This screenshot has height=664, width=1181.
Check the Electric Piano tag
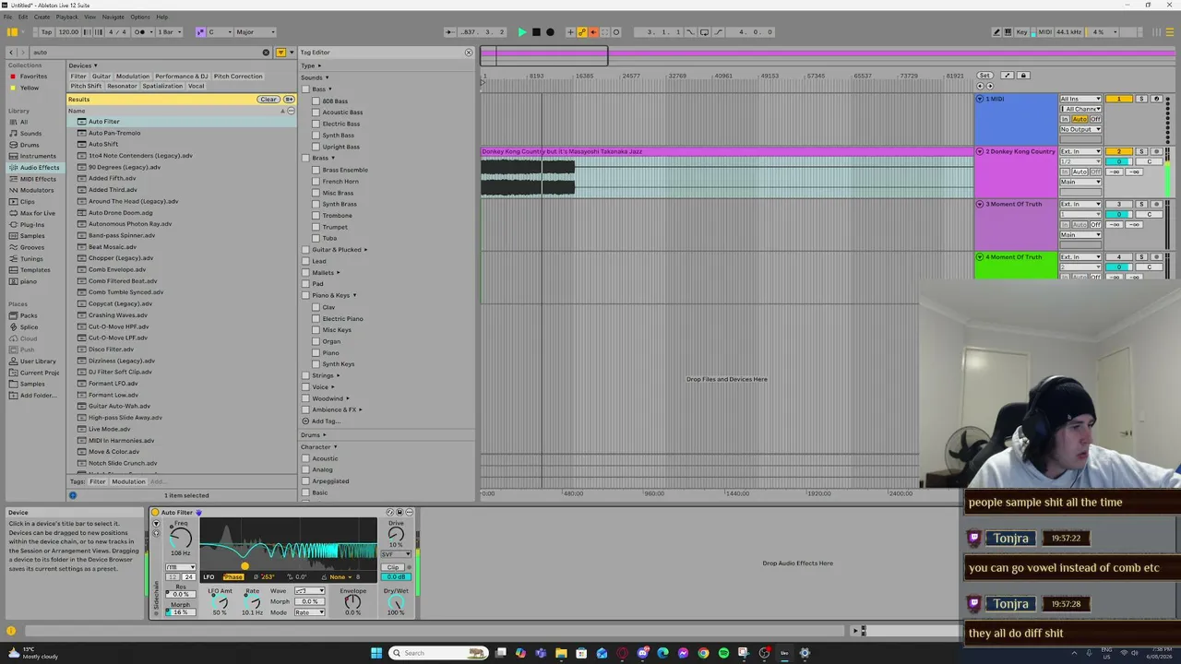[316, 319]
